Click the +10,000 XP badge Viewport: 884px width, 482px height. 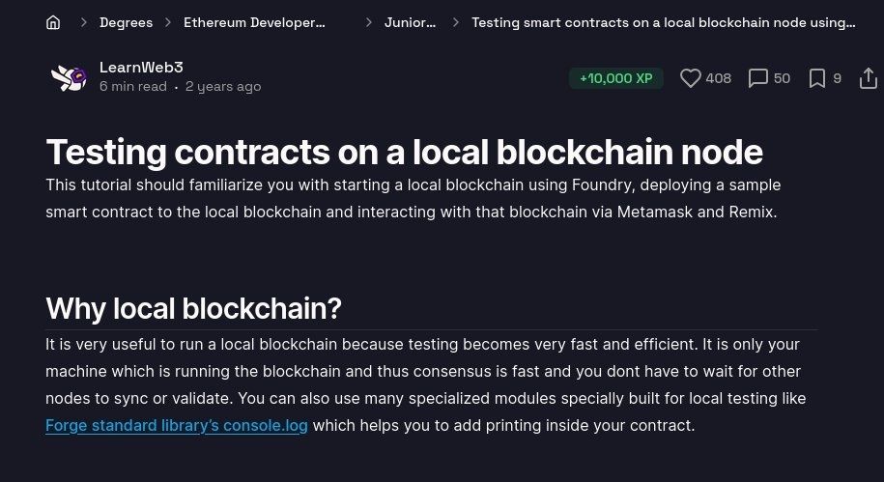click(x=616, y=78)
